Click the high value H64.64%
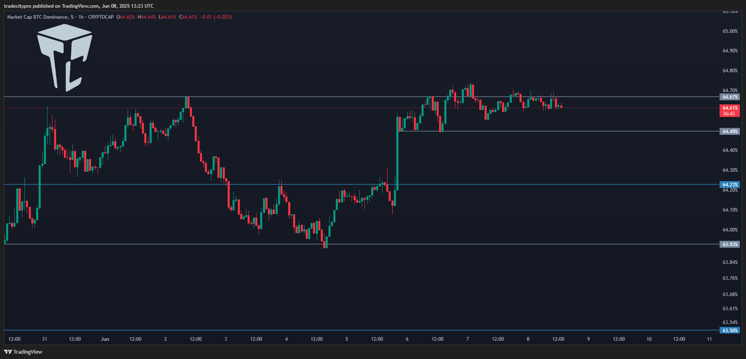Image resolution: width=746 pixels, height=359 pixels. [x=147, y=17]
